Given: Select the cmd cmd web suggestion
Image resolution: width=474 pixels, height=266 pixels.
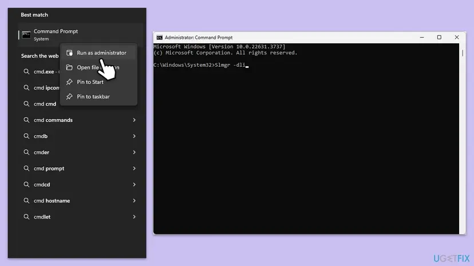Looking at the screenshot, I should pos(45,104).
